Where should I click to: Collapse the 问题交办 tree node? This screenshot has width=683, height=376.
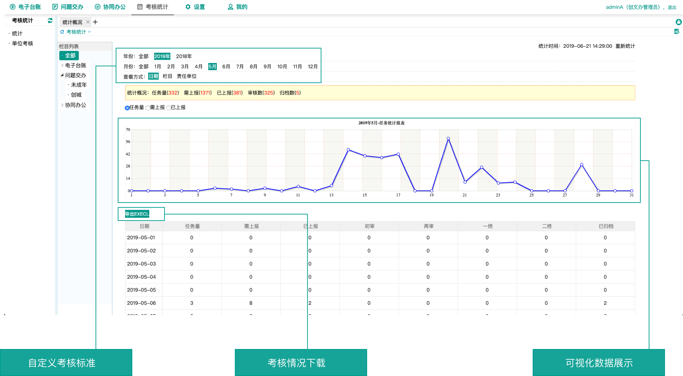tap(62, 75)
